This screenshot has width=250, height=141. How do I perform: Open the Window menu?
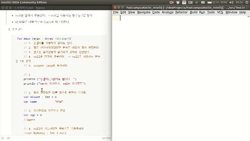[231, 12]
